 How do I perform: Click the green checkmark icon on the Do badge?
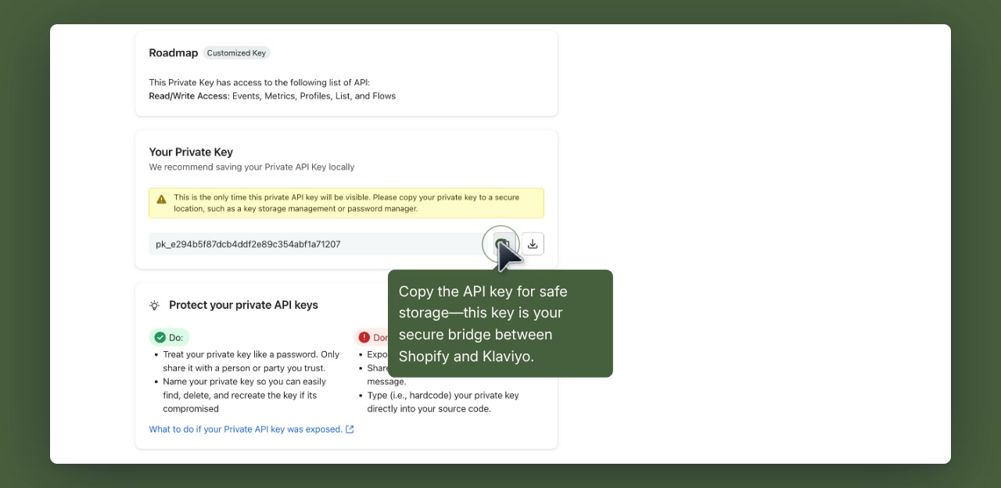click(159, 337)
